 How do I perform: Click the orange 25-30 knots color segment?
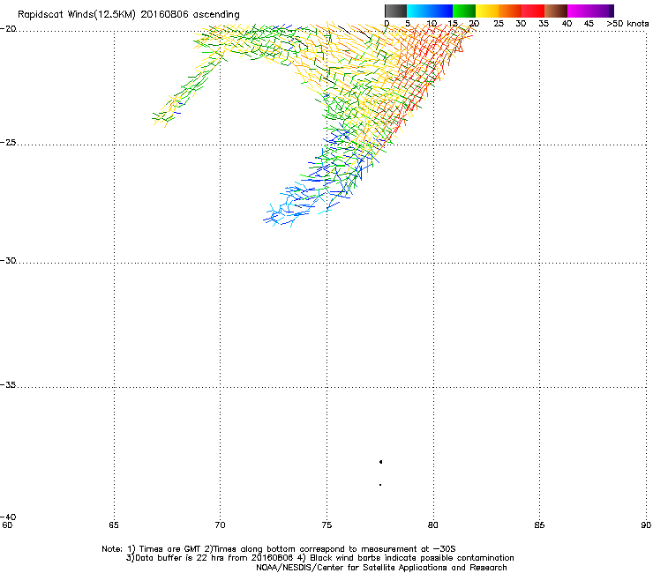pyautogui.click(x=510, y=11)
